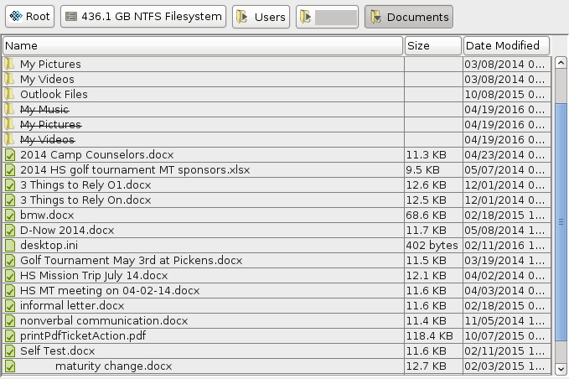Viewport: 569px width, 379px height.
Task: Sort by the Date Modified column header
Action: (x=506, y=46)
